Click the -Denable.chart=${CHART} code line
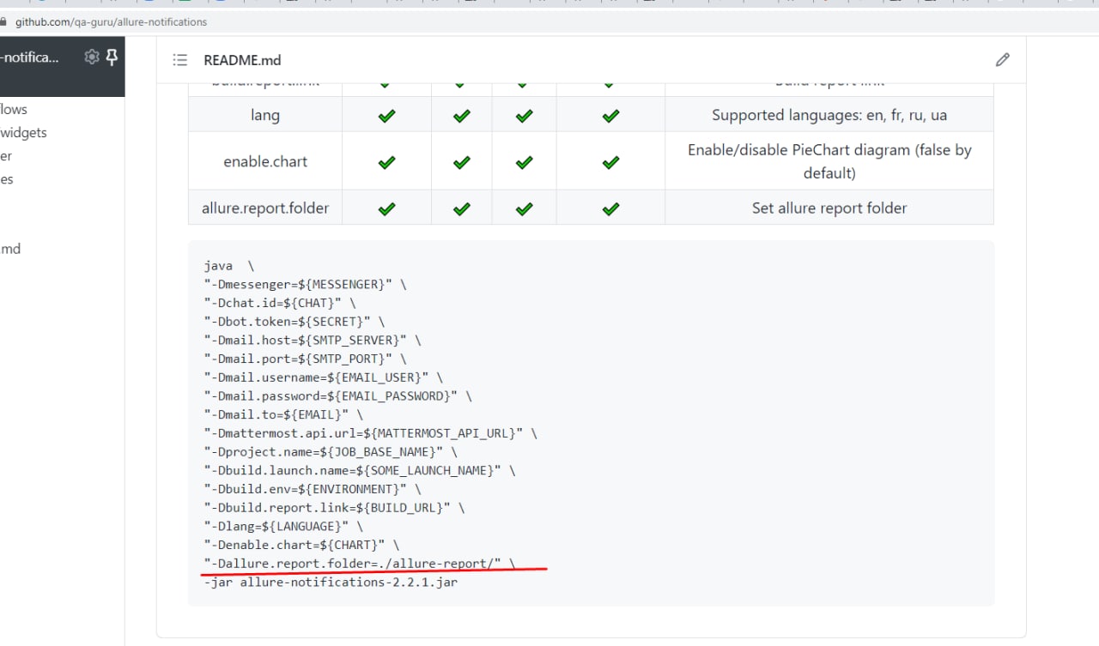The height and width of the screenshot is (646, 1099). pos(301,545)
